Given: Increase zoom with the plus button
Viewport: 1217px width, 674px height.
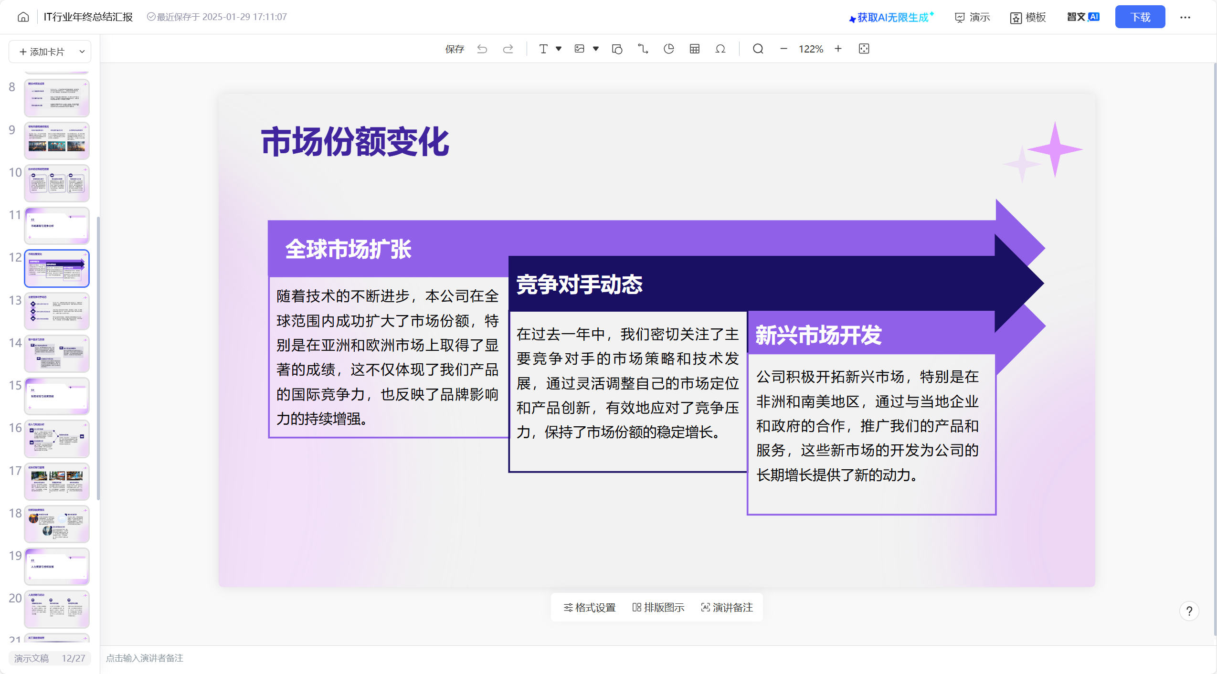Looking at the screenshot, I should click(838, 49).
